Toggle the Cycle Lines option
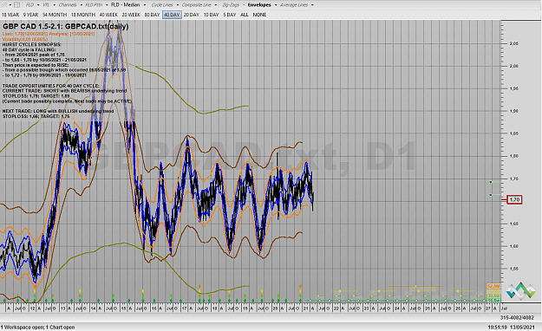The height and width of the screenshot is (331, 542). pos(162,5)
